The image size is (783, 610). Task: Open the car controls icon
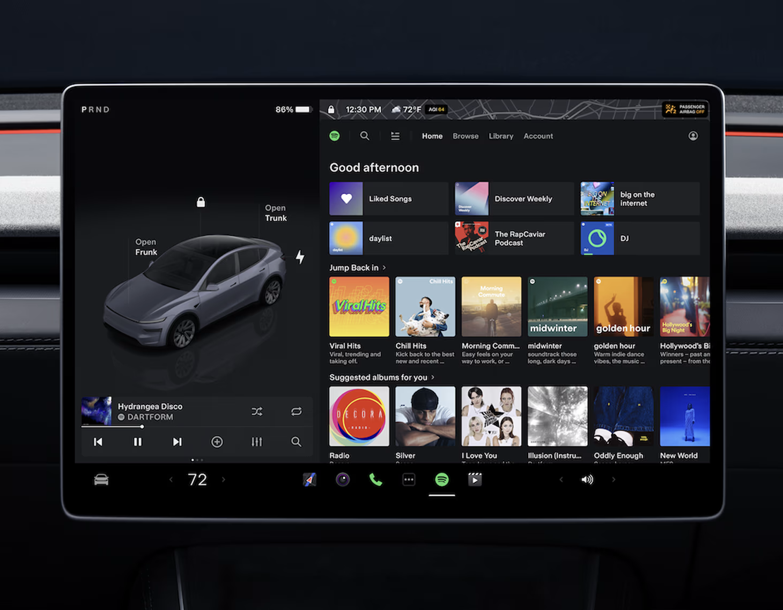click(x=101, y=479)
